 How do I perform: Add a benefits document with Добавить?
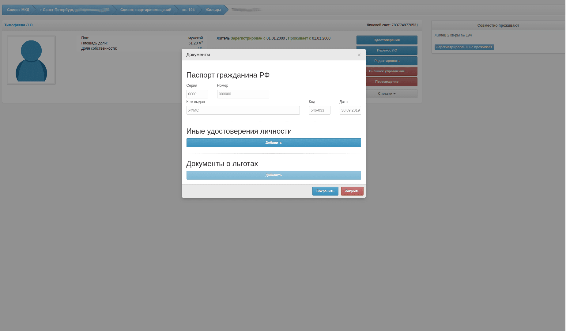tap(274, 175)
